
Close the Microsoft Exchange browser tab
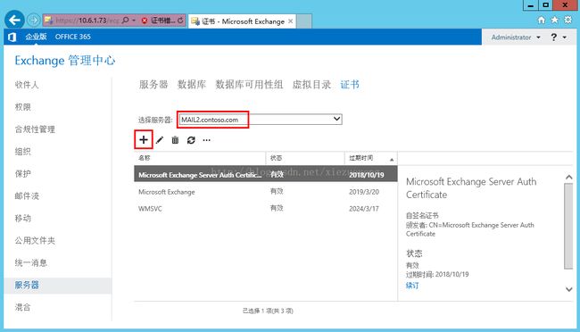[x=291, y=21]
